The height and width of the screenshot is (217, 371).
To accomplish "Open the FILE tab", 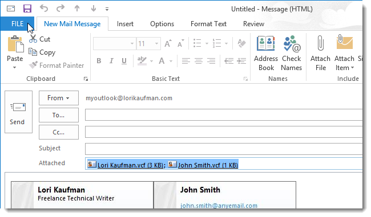I will (x=17, y=24).
